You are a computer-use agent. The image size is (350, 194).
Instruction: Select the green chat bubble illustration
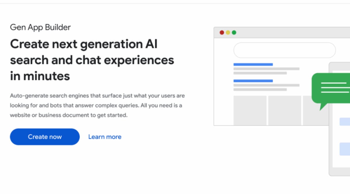[x=332, y=89]
